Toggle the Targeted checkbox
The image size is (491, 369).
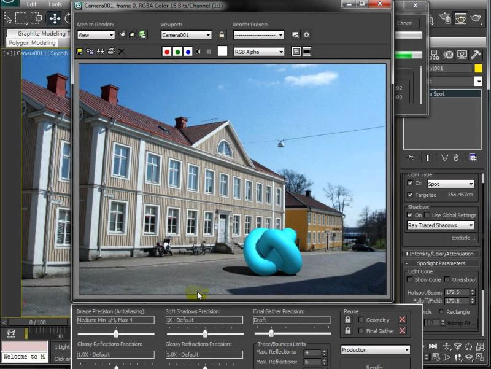[x=411, y=195]
